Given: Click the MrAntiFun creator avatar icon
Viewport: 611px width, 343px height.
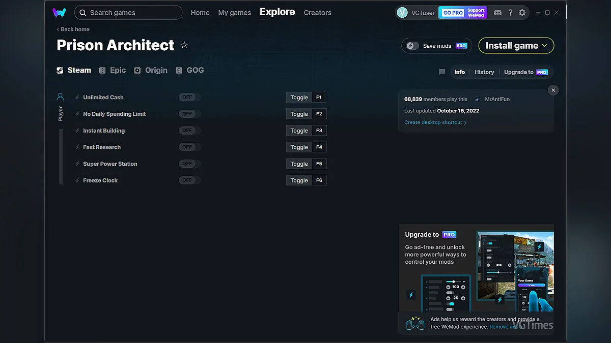Looking at the screenshot, I should 478,100.
